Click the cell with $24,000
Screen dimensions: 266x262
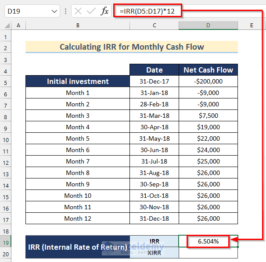pyautogui.click(x=208, y=150)
